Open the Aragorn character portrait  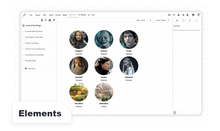(79, 39)
